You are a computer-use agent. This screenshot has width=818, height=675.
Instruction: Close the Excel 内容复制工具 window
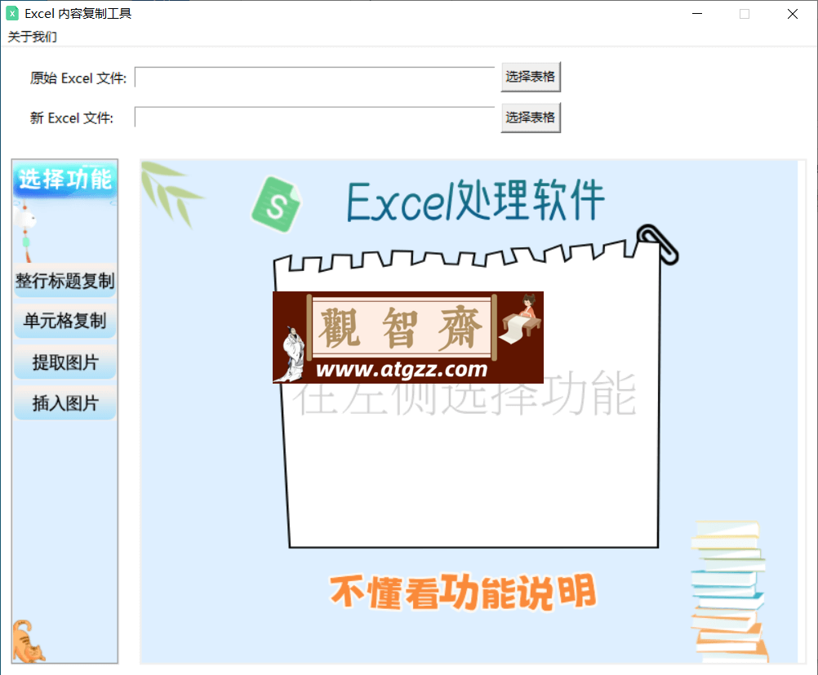click(793, 14)
